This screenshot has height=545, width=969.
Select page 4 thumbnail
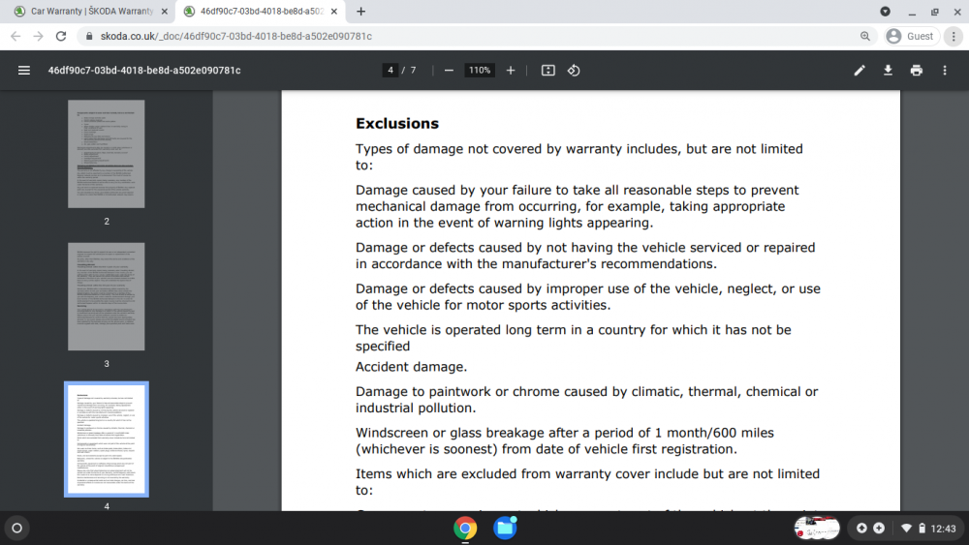click(x=107, y=439)
